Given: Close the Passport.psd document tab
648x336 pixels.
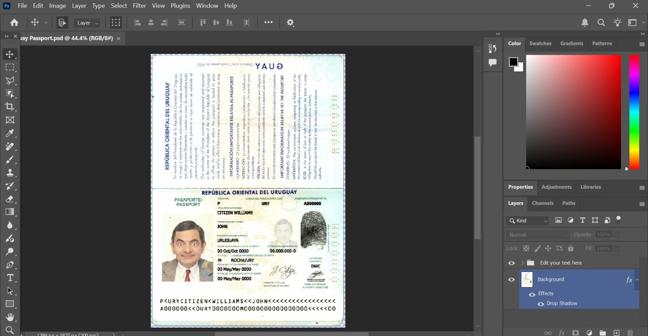Looking at the screenshot, I should click(119, 39).
